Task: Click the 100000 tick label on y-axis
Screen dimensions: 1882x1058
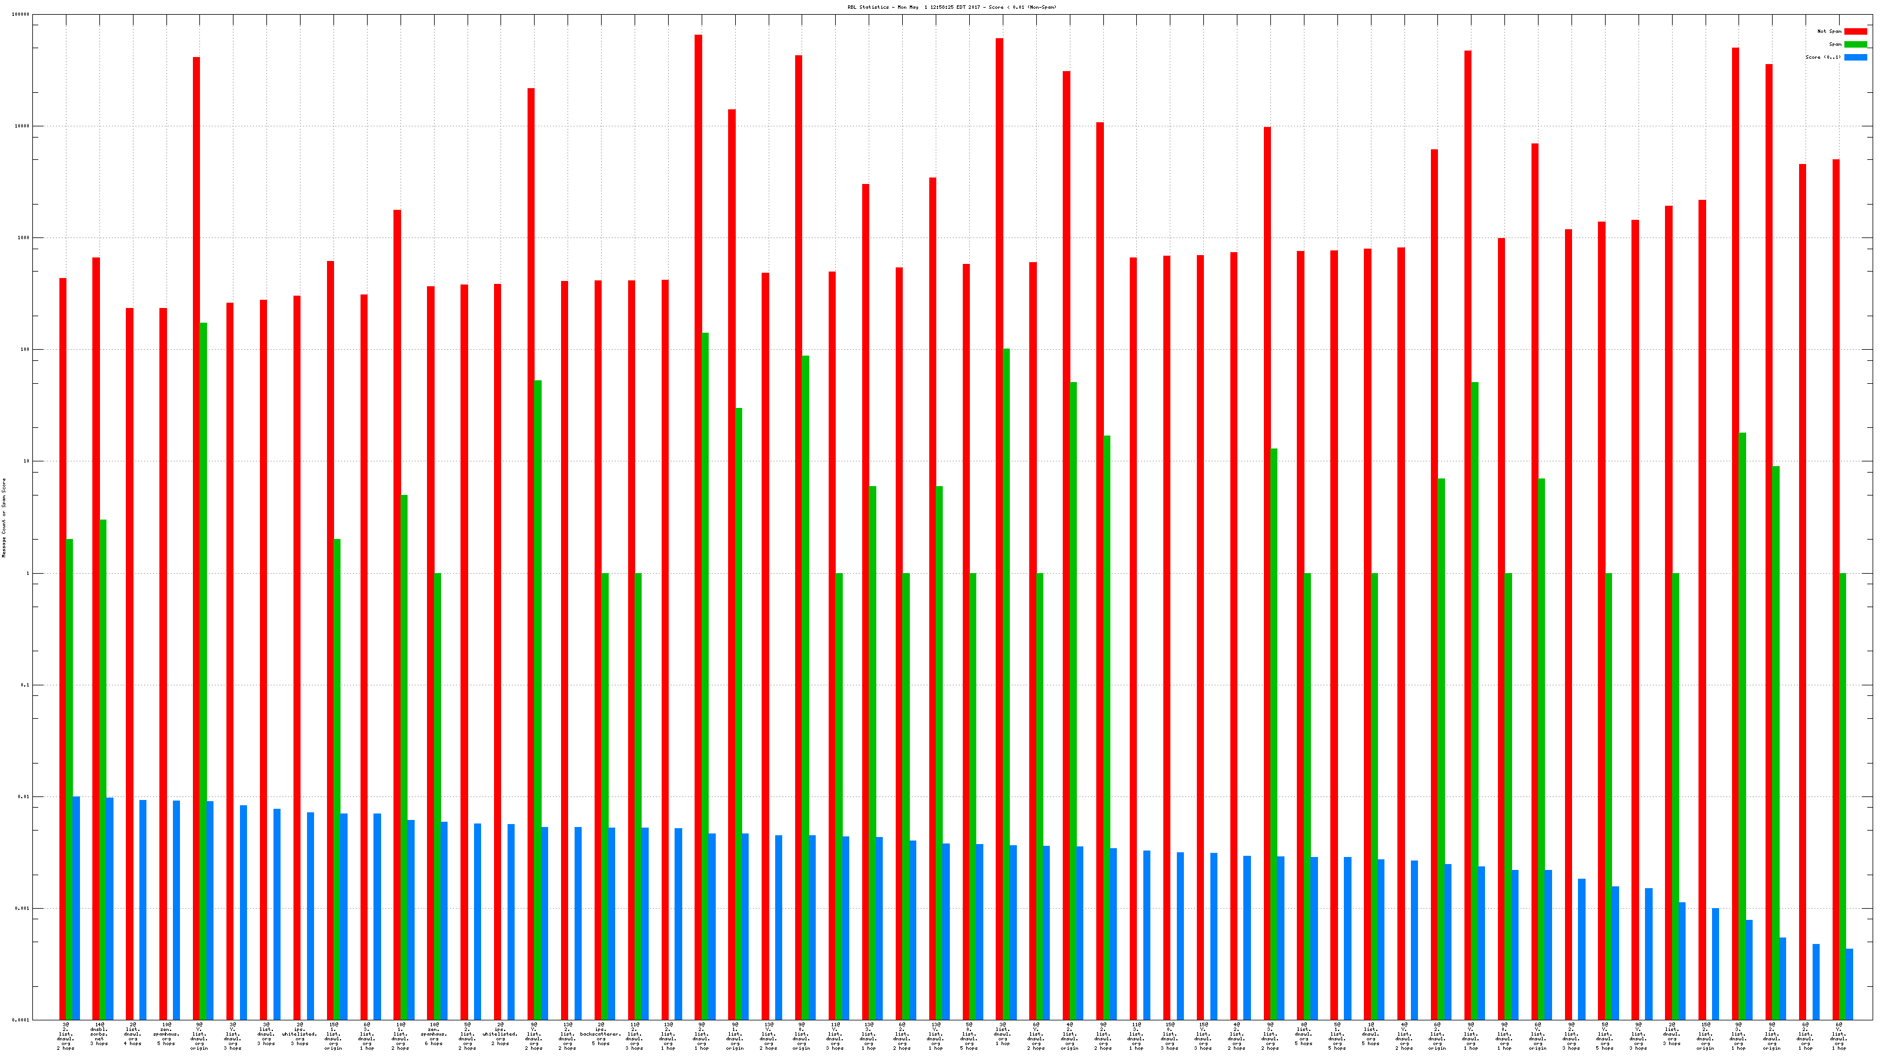Action: pos(21,15)
